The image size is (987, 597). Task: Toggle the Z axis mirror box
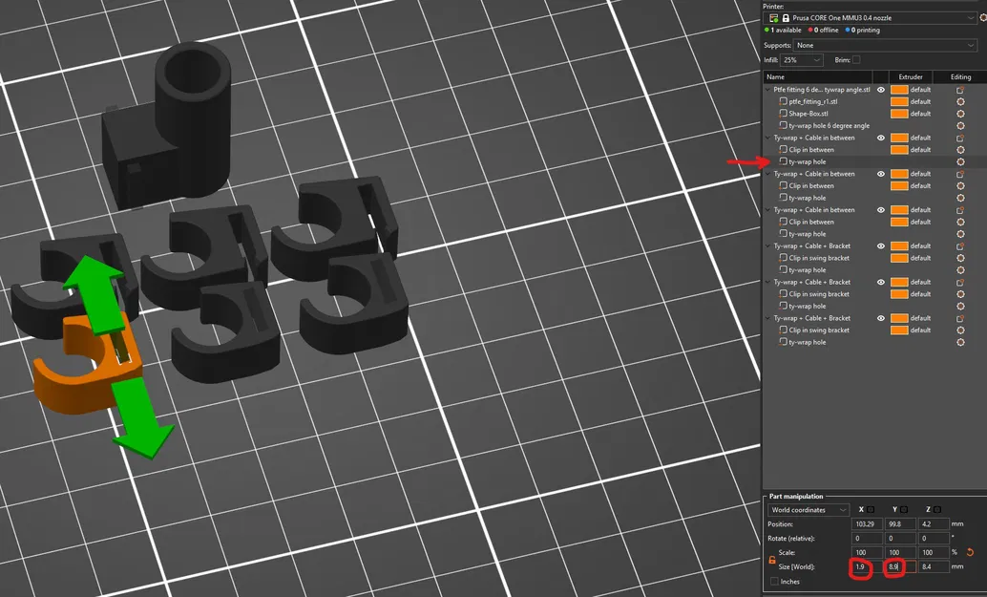(937, 509)
